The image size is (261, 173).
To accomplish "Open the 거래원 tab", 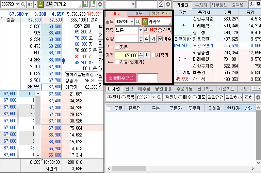I will coord(182,5).
